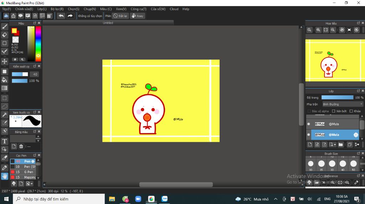Open File Explorer from taskbar

pyautogui.click(x=112, y=199)
